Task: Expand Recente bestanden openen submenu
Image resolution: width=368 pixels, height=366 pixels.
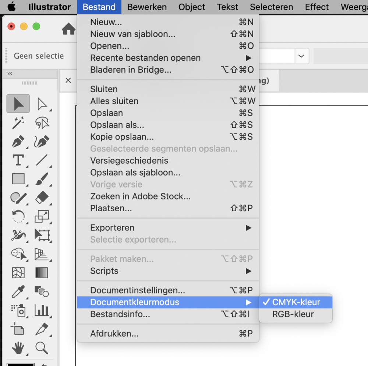Action: 168,58
